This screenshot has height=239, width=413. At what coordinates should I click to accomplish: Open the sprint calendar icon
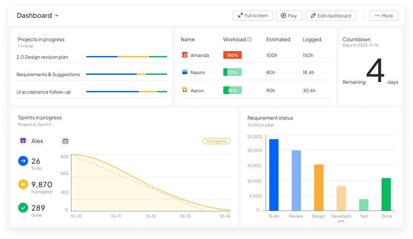(x=65, y=141)
